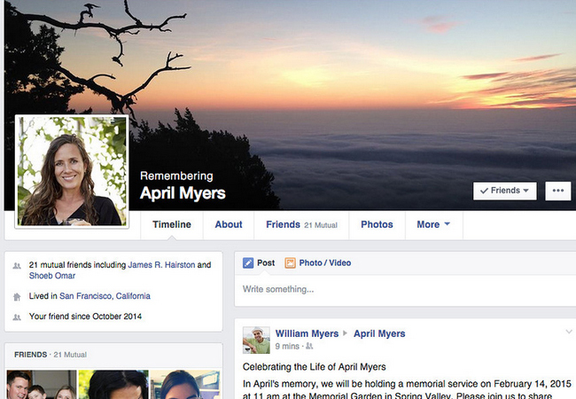
Task: Click the mutual friends icon in the intro box
Action: pos(17,266)
